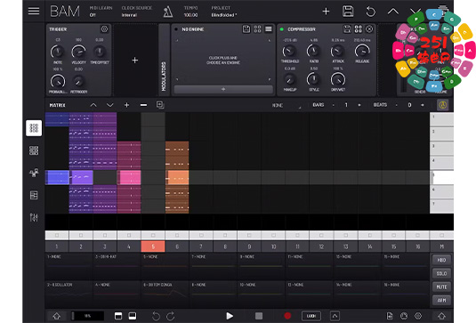The image size is (476, 323).
Task: Show bottom panel layout icon
Action: [133, 316]
